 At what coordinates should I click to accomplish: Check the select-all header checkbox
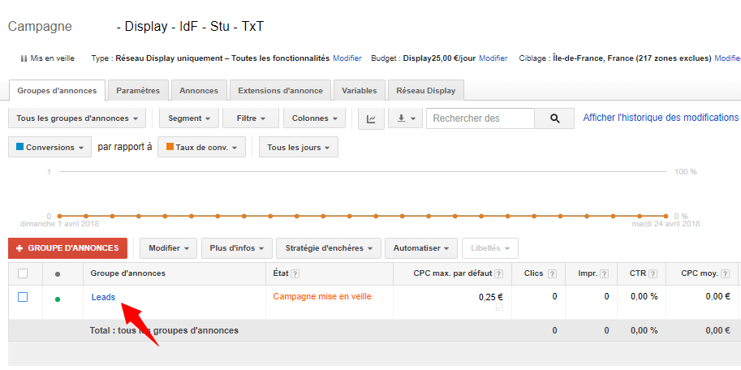coord(23,273)
